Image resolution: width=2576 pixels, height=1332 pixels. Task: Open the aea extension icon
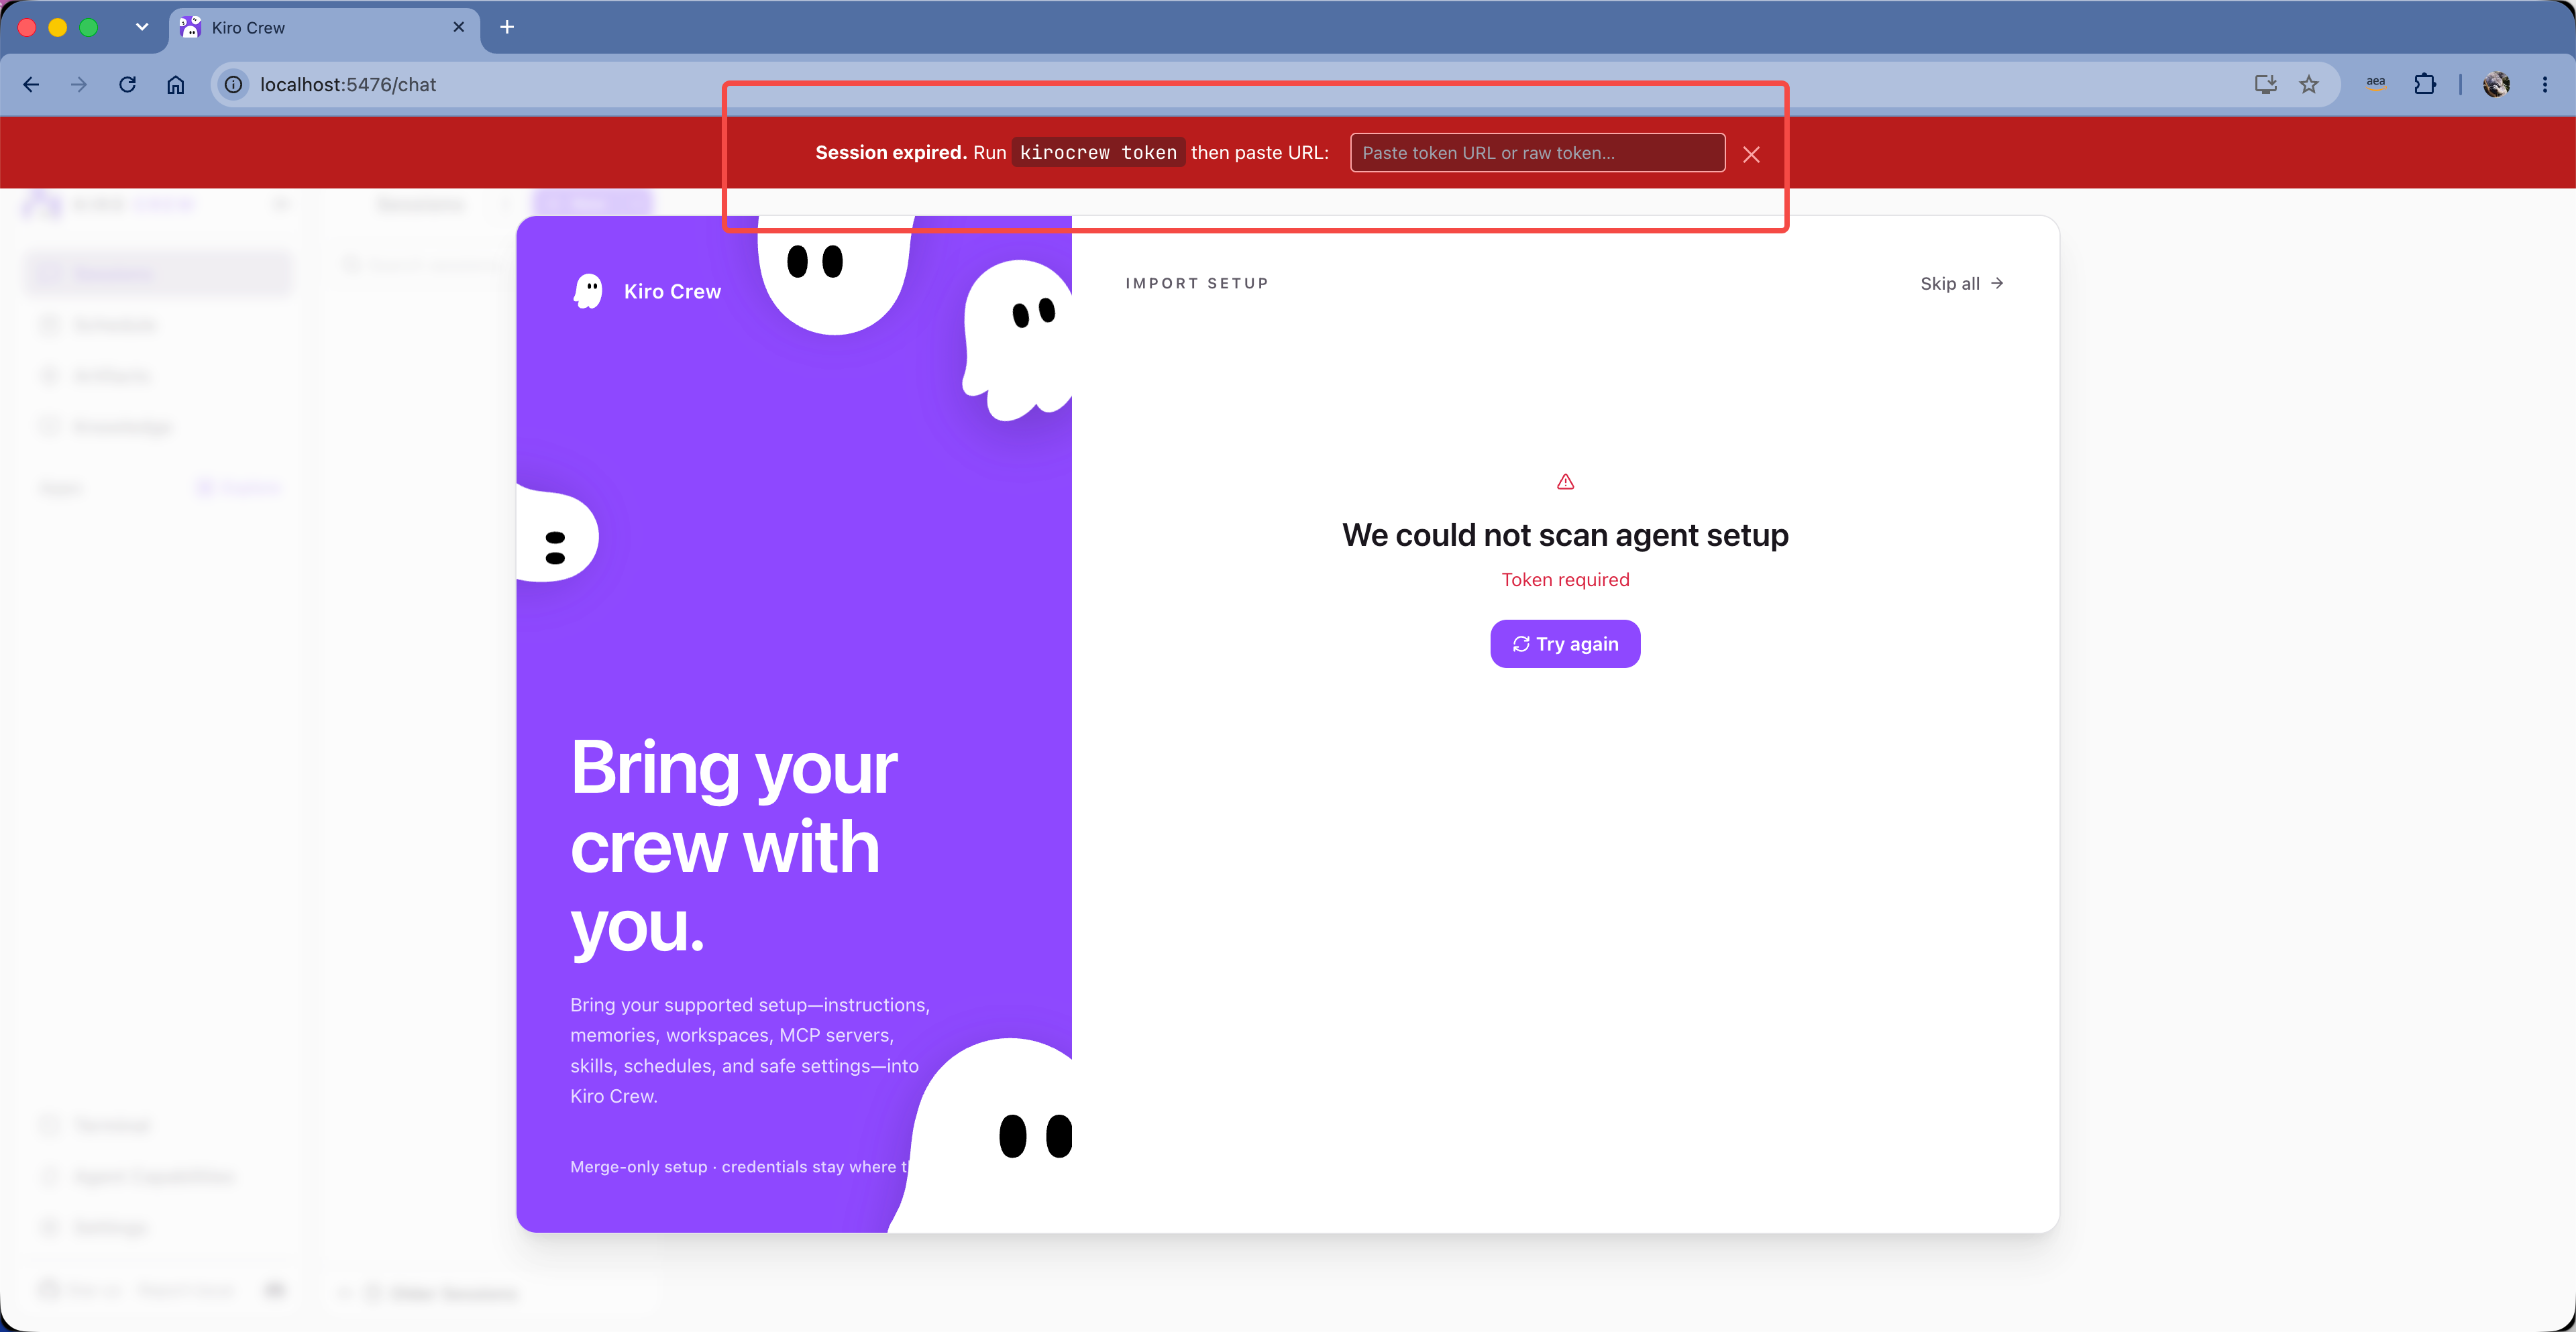(x=2376, y=85)
